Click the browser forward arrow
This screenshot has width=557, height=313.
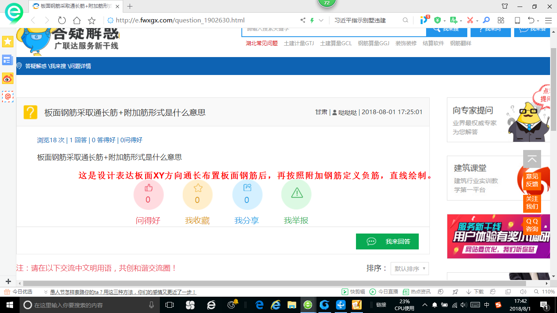click(47, 20)
